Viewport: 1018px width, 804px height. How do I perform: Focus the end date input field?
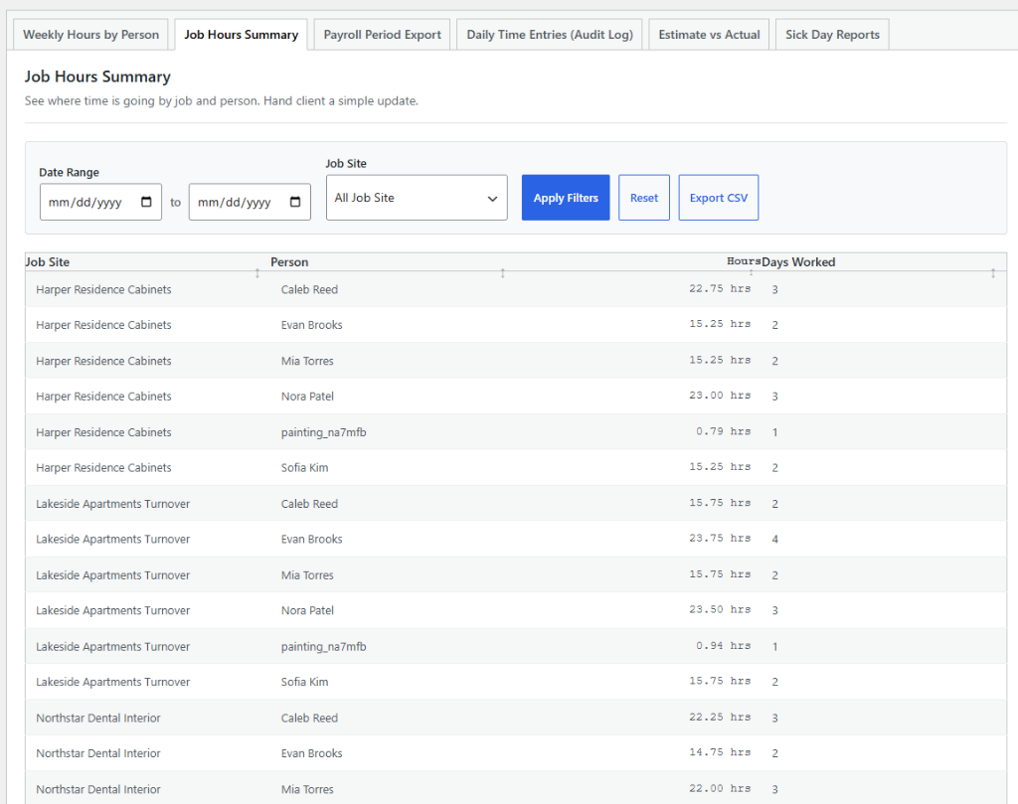(250, 202)
